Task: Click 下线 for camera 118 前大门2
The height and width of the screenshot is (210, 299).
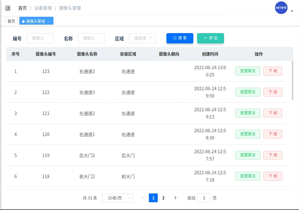Action: pyautogui.click(x=273, y=176)
